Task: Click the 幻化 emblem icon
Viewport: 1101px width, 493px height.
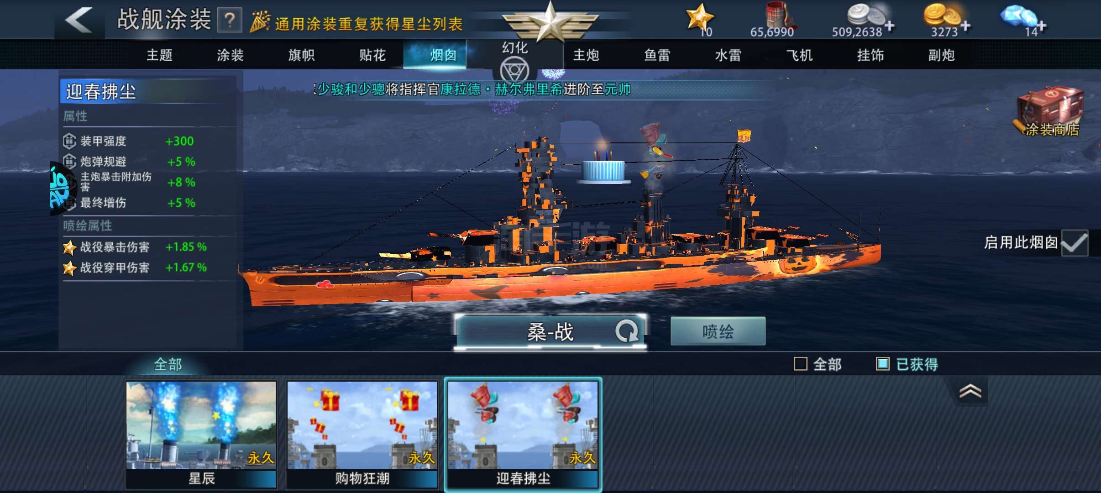Action: click(514, 71)
